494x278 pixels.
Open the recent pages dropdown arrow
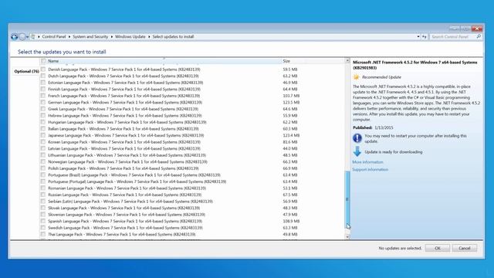pyautogui.click(x=28, y=37)
